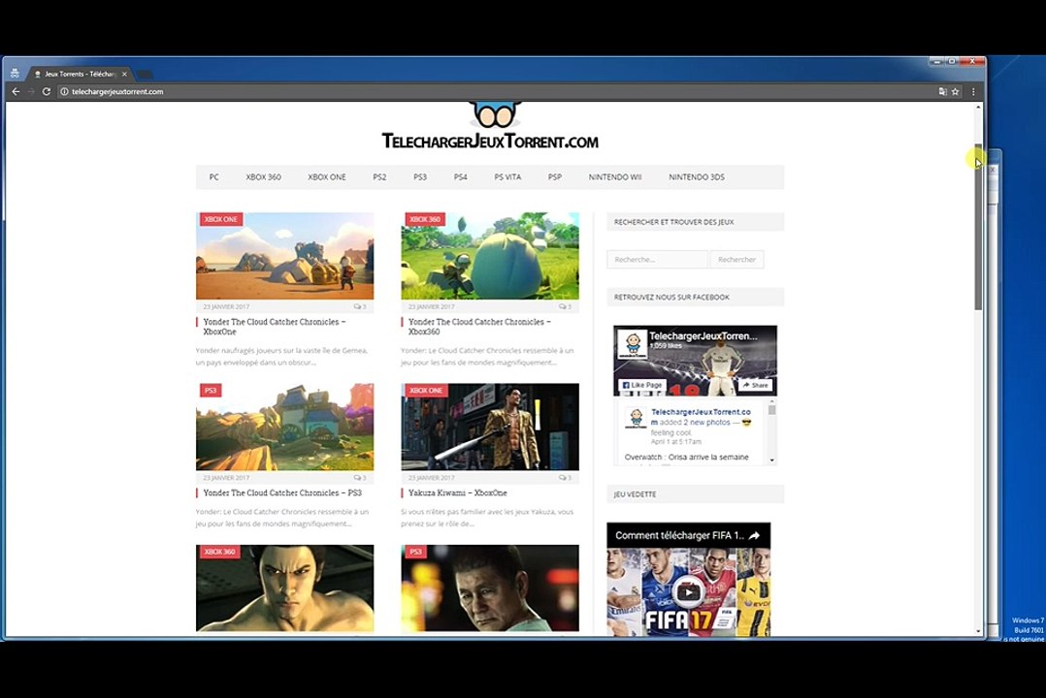Click the Rechercher button
The width and height of the screenshot is (1046, 698).
point(737,260)
